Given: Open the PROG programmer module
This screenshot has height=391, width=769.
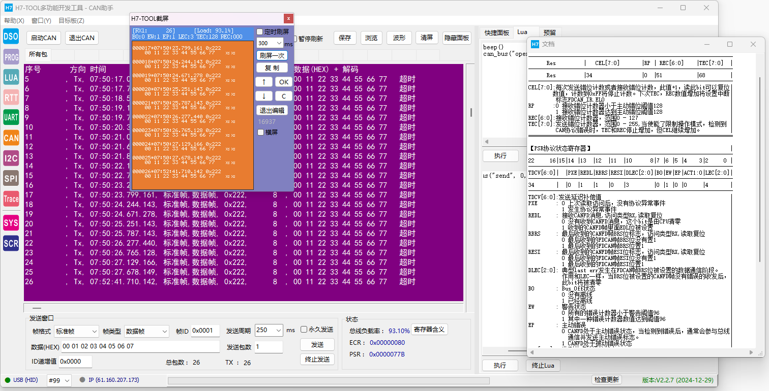Looking at the screenshot, I should [11, 57].
